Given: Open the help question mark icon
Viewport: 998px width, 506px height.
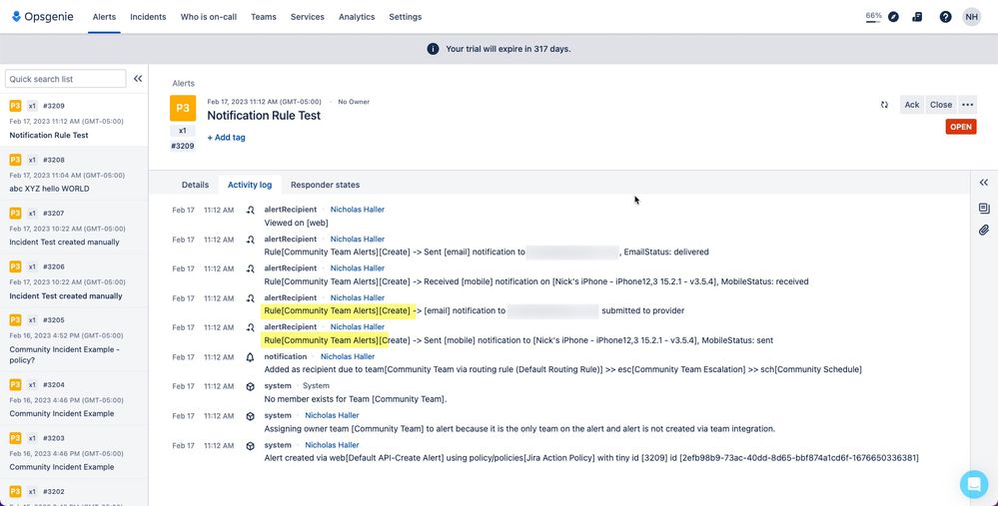Looking at the screenshot, I should (x=946, y=17).
